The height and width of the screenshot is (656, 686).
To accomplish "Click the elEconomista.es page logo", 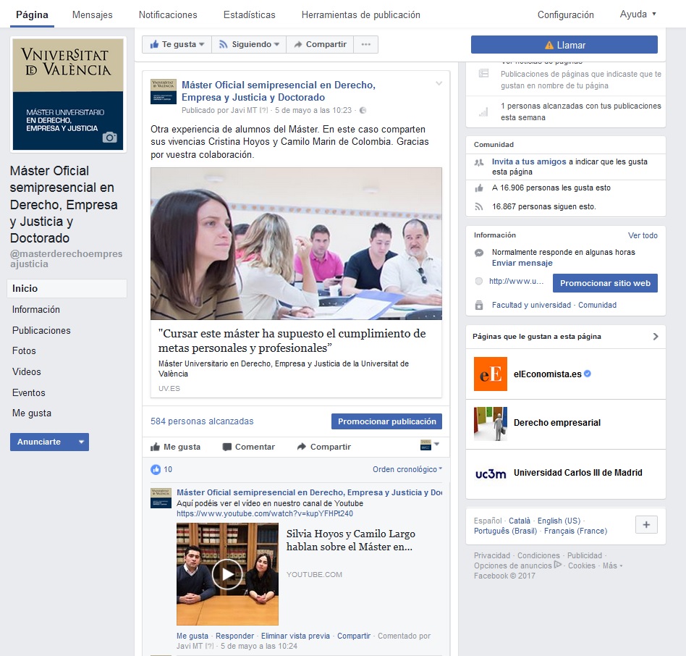I will point(491,374).
